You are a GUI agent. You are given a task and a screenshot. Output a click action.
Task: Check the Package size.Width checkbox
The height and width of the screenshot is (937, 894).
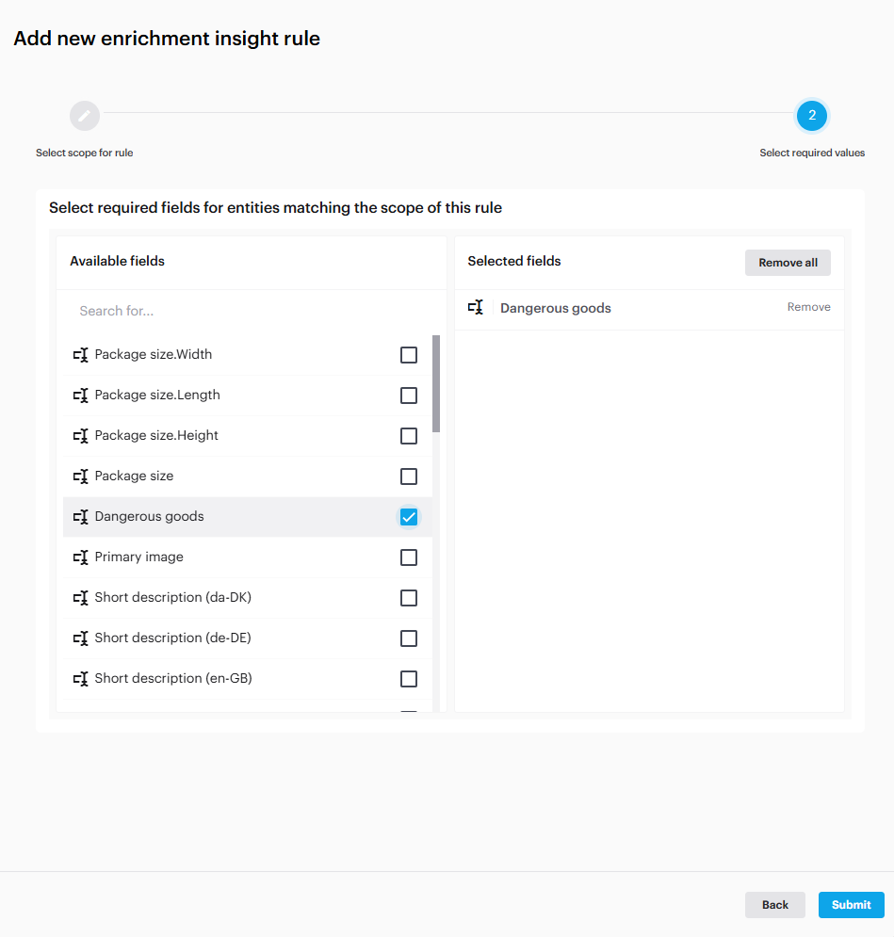click(x=409, y=355)
